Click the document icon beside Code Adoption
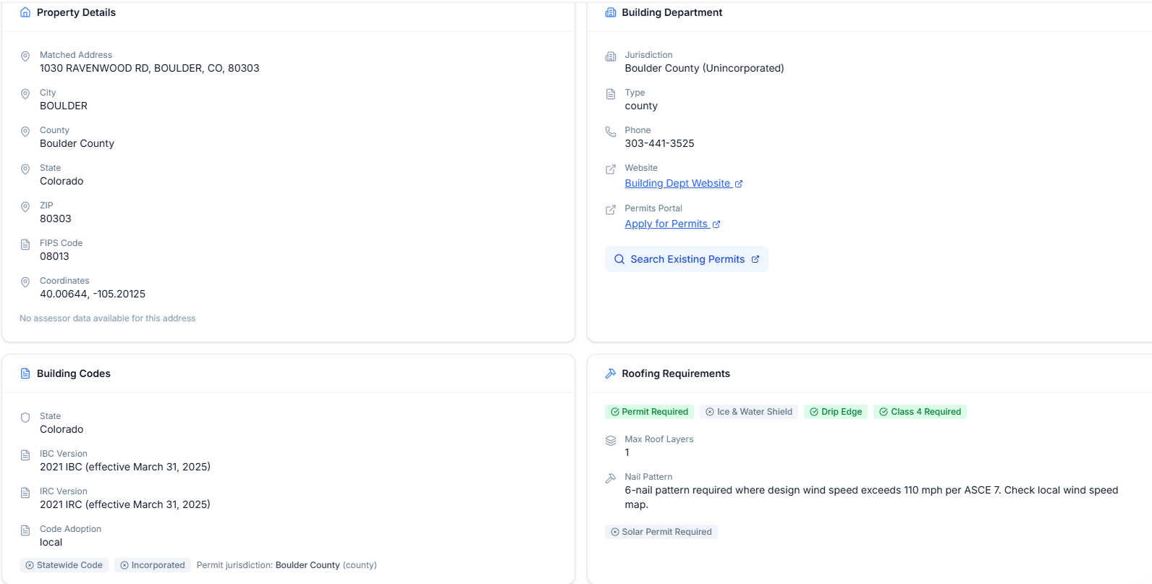 pos(25,530)
